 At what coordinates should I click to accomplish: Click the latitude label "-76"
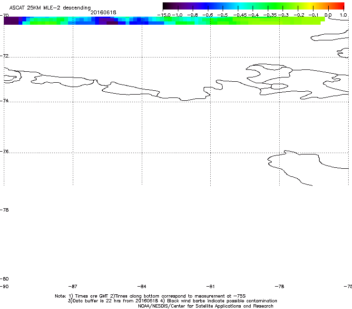tap(4, 152)
